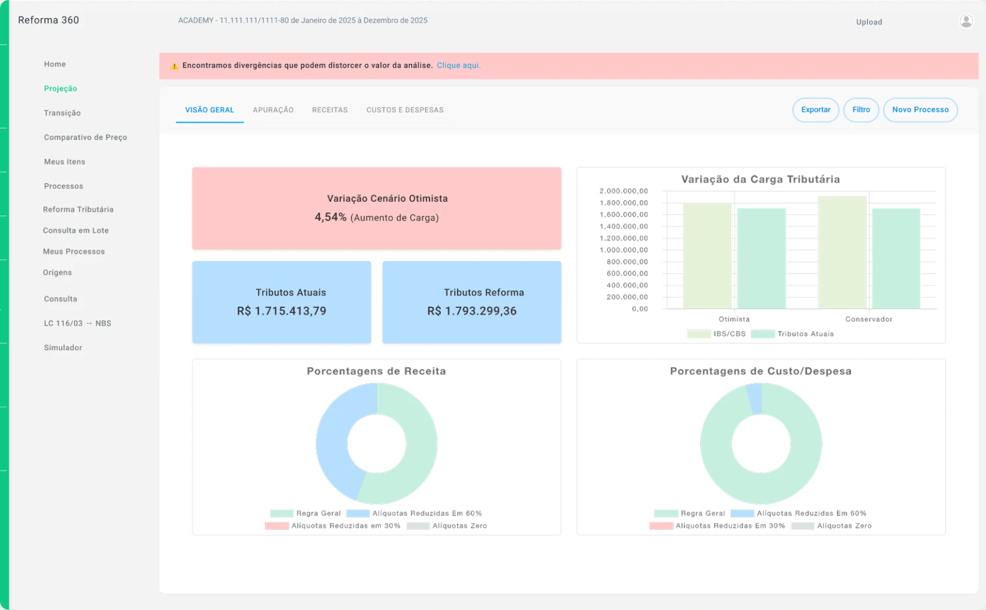Open the Filtro button
Image resolution: width=986 pixels, height=610 pixels.
[x=861, y=110]
